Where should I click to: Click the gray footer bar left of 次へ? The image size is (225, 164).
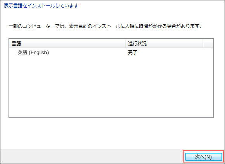pyautogui.click(x=92, y=156)
